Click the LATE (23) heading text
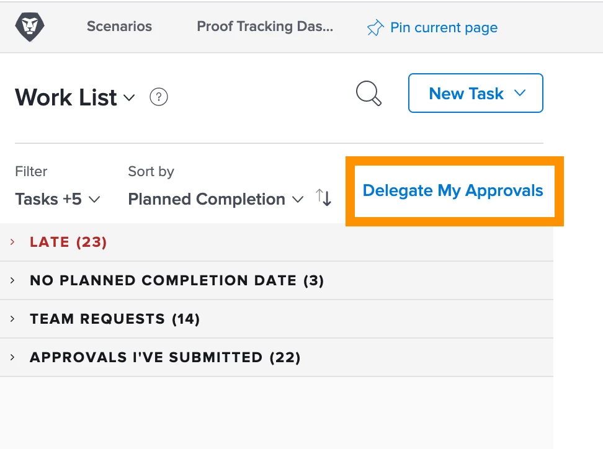603x449 pixels. [68, 242]
